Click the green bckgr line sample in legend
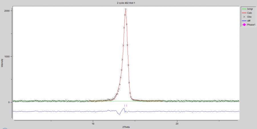This screenshot has height=129, width=257. [244, 9]
